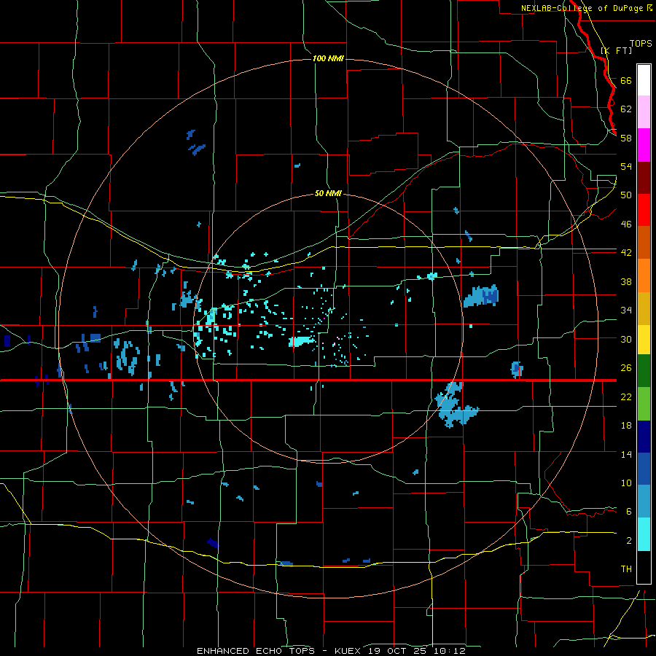Select the 50 NMI range ring label
656x656 pixels.
coord(328,193)
